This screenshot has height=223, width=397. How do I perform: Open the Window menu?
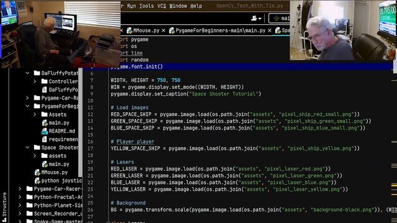pyautogui.click(x=178, y=6)
